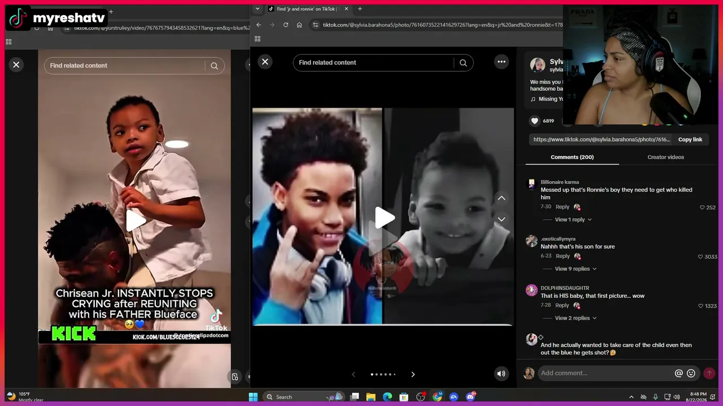Reload the page in right browser
This screenshot has height=406, width=723.
click(286, 25)
